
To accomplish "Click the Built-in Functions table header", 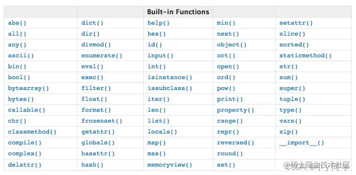I will [178, 12].
